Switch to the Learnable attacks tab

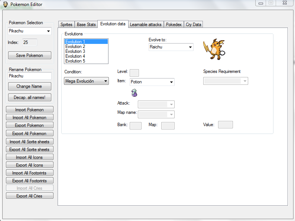click(146, 25)
